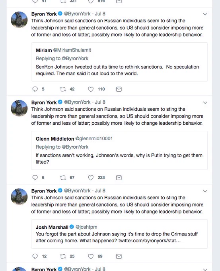Image resolution: width=220 pixels, height=271 pixels.
Task: Open more options chevron on first Byron York tweet
Action: [205, 14]
